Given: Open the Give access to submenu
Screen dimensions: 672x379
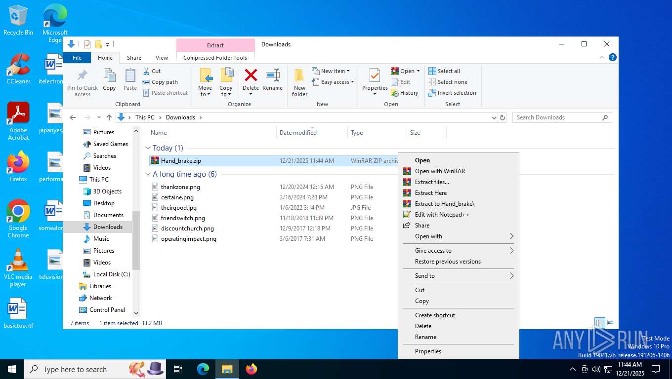Looking at the screenshot, I should [459, 251].
